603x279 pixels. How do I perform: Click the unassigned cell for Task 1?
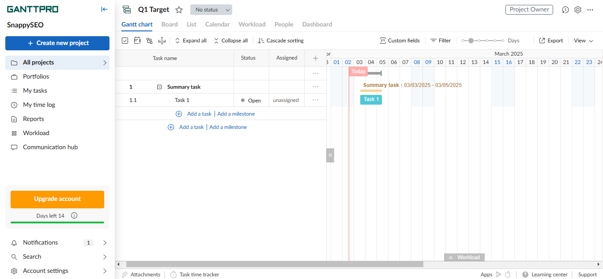point(286,100)
